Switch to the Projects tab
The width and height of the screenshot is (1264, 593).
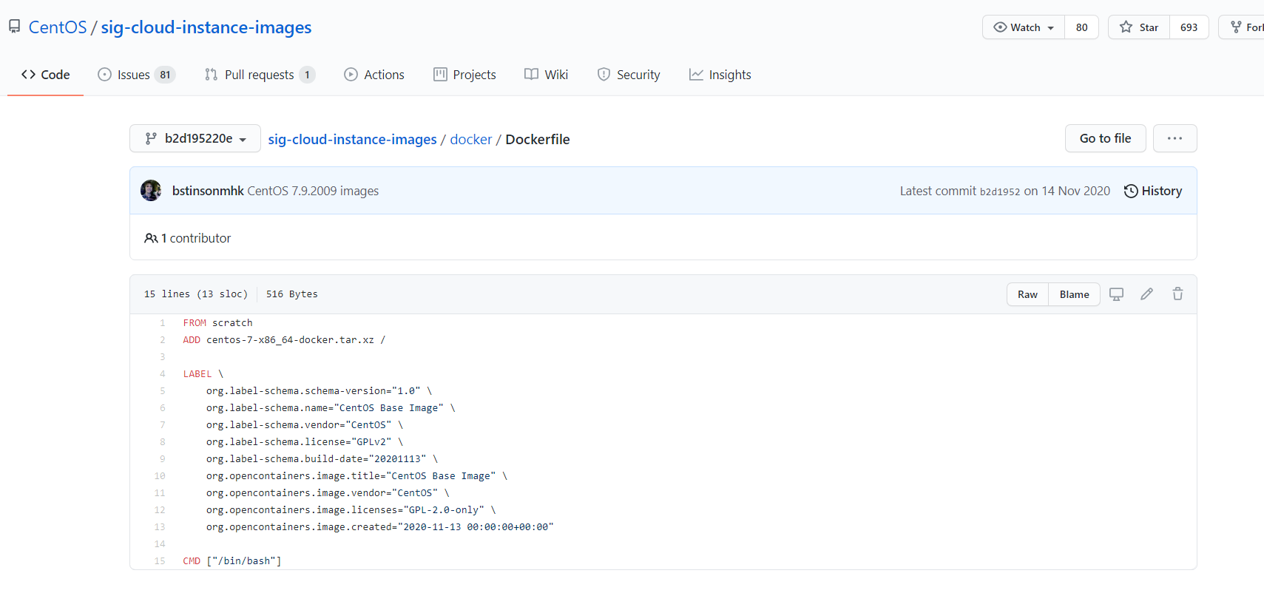(464, 75)
